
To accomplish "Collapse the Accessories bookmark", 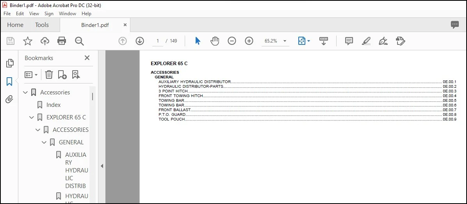I will click(x=25, y=92).
